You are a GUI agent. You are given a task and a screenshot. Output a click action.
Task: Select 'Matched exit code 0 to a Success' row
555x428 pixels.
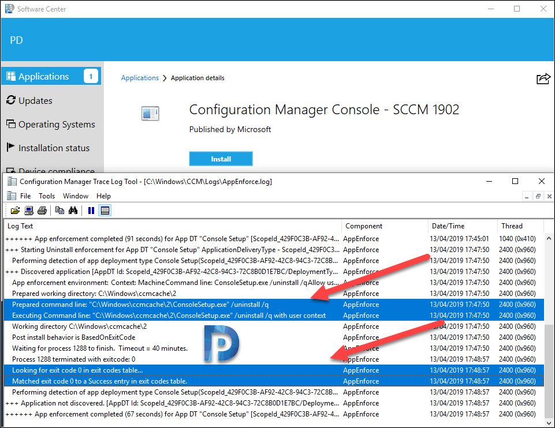coord(274,381)
